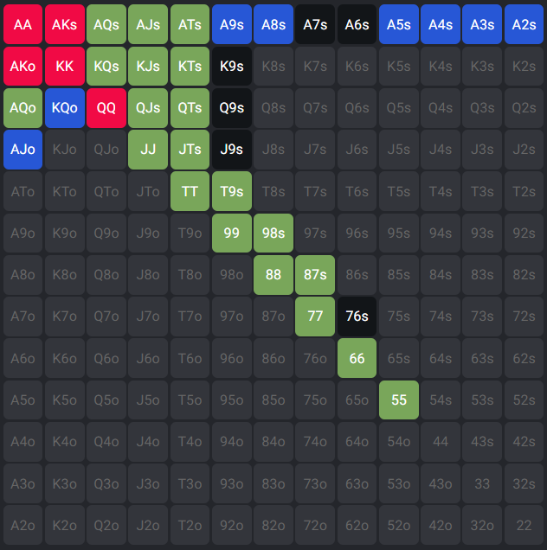Select the green 87s hand cell

[x=315, y=274]
